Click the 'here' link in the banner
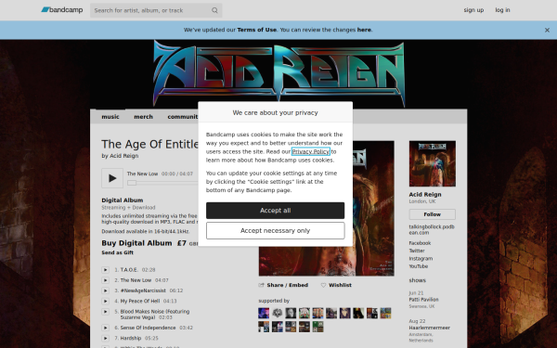The image size is (557, 348). tap(364, 30)
